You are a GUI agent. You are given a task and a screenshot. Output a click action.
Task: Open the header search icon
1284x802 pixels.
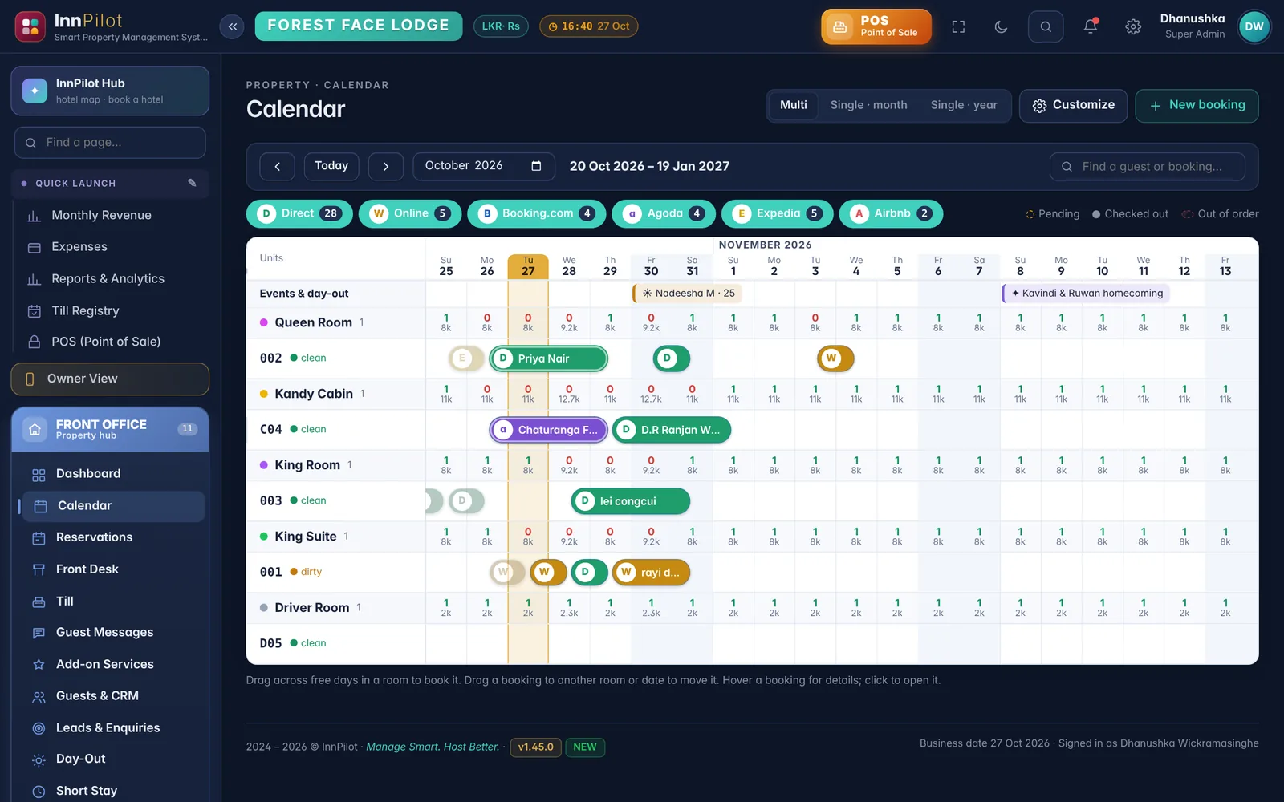click(x=1046, y=26)
